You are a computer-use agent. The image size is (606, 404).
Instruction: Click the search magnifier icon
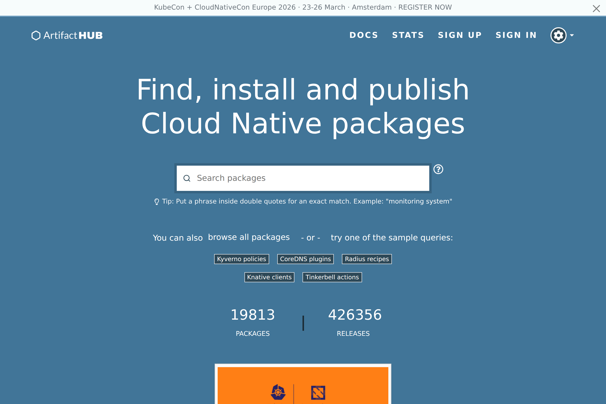tap(187, 178)
